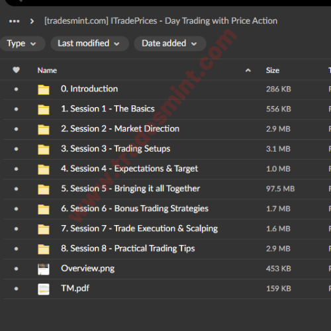Toggle favorite dot for Session 8 row
The height and width of the screenshot is (331, 331).
coord(16,249)
